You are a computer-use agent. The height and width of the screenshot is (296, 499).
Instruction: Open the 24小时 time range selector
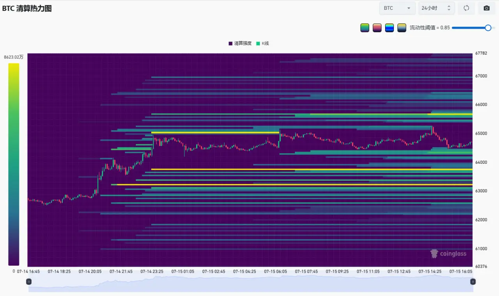coord(436,8)
